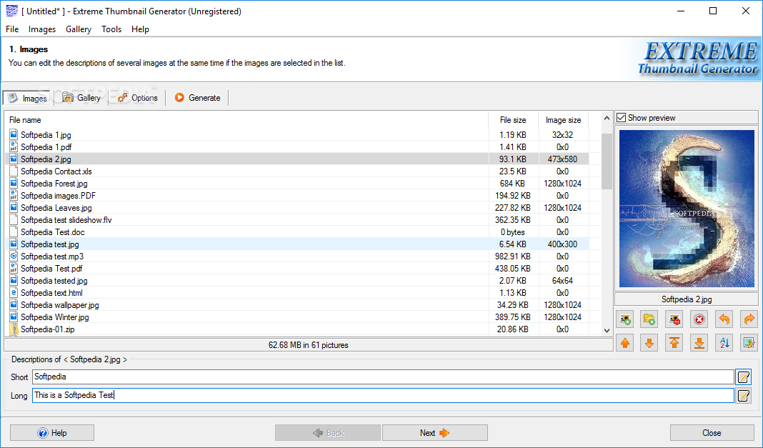763x448 pixels.
Task: Click the app icon in the title bar
Action: (11, 11)
